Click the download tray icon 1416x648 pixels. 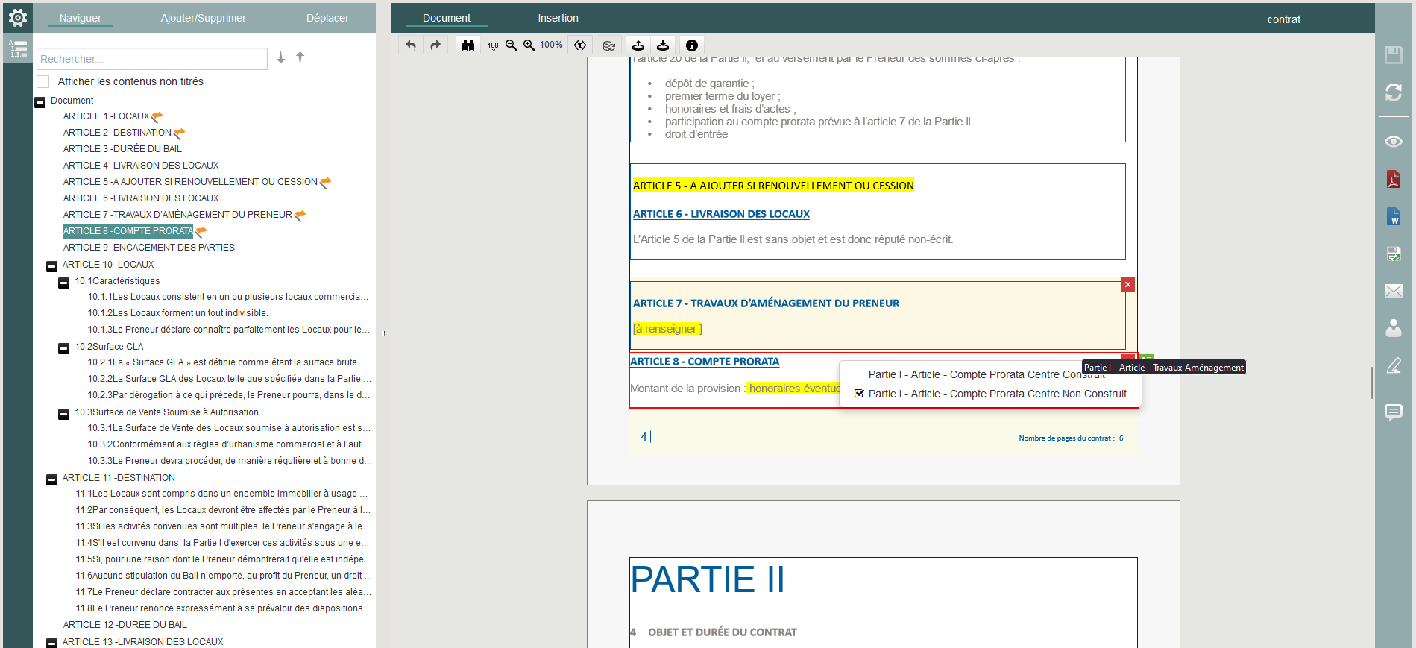(x=663, y=45)
